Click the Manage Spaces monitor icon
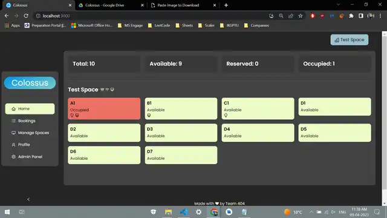The width and height of the screenshot is (387, 218). (x=13, y=133)
